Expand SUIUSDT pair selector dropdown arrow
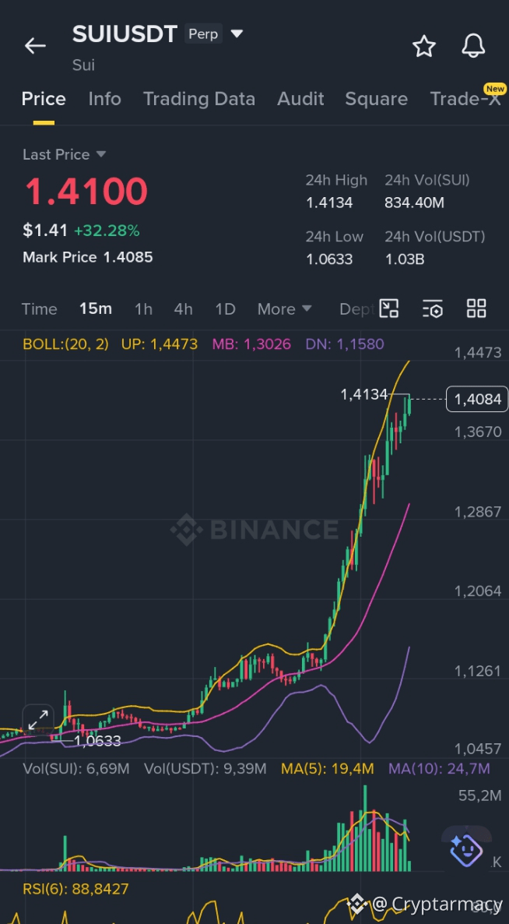The image size is (509, 924). tap(237, 34)
